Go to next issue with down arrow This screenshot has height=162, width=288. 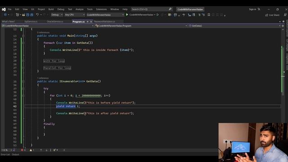47,150
